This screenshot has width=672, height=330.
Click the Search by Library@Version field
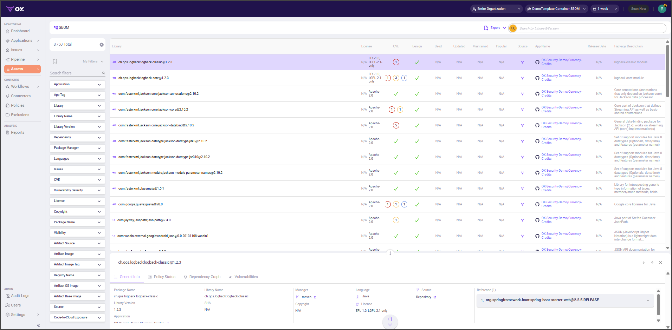tap(590, 28)
